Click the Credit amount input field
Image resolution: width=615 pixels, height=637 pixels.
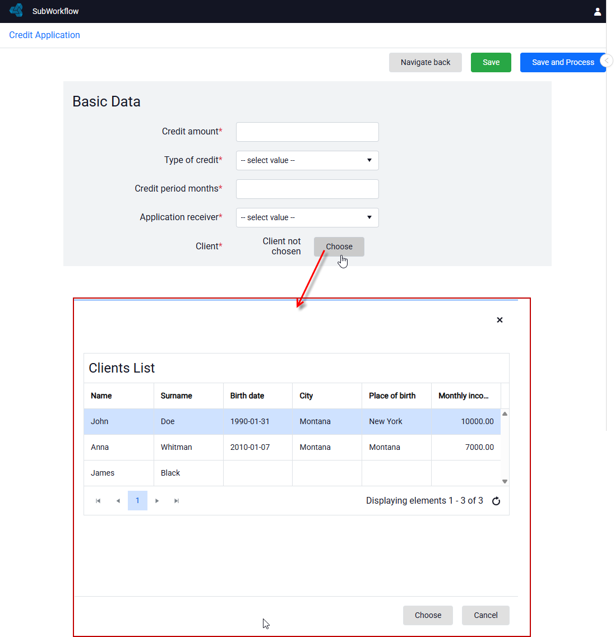(307, 132)
